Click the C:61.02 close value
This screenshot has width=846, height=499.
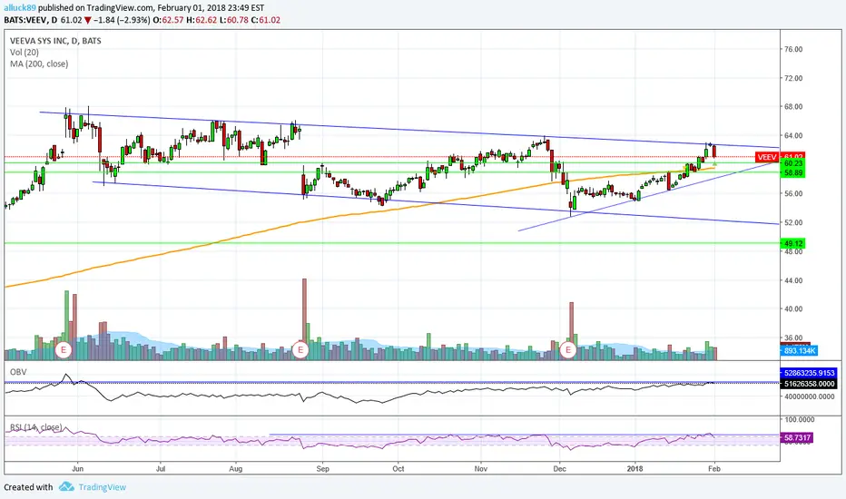pyautogui.click(x=265, y=20)
